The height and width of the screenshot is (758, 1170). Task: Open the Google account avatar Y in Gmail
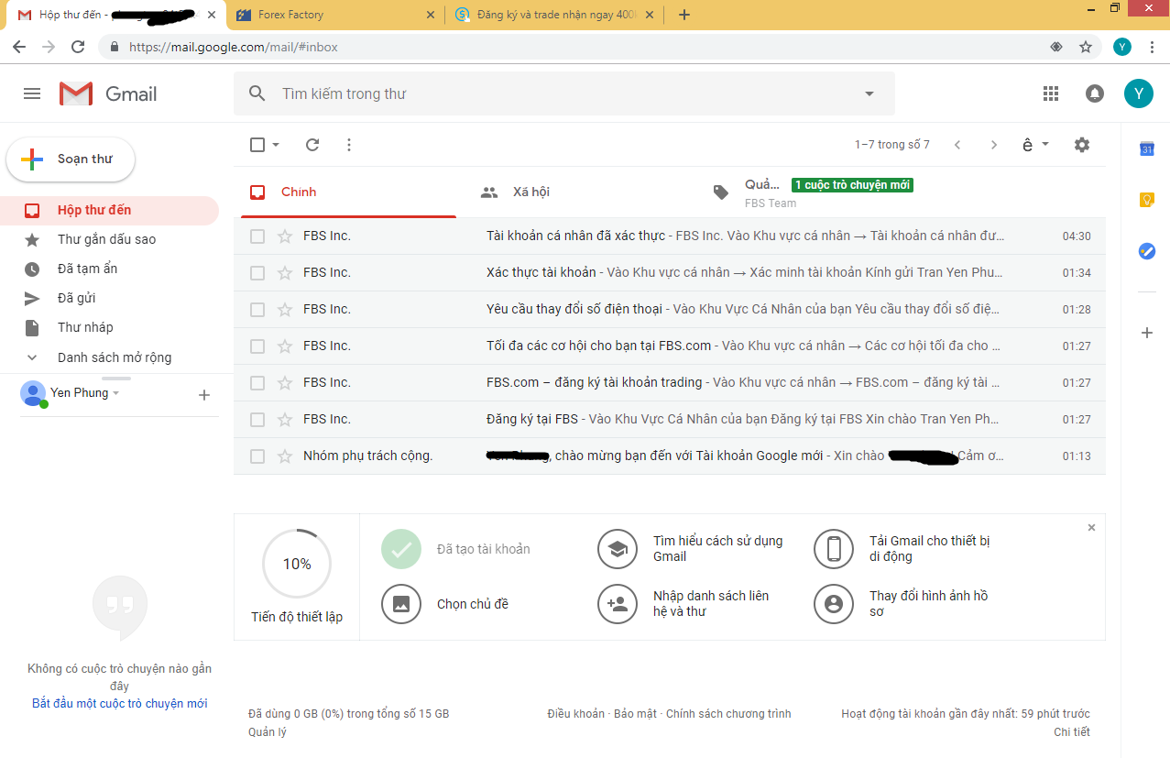click(1139, 93)
